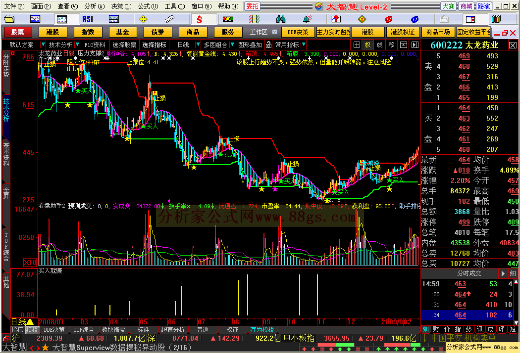Click the grid plus icon in chart toolbar
Viewport: 520px width, 353px height.
tap(357, 44)
